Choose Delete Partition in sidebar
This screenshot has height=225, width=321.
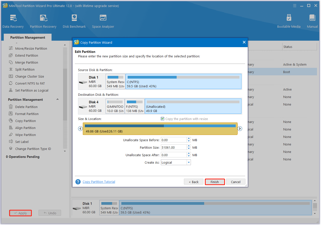[26, 107]
